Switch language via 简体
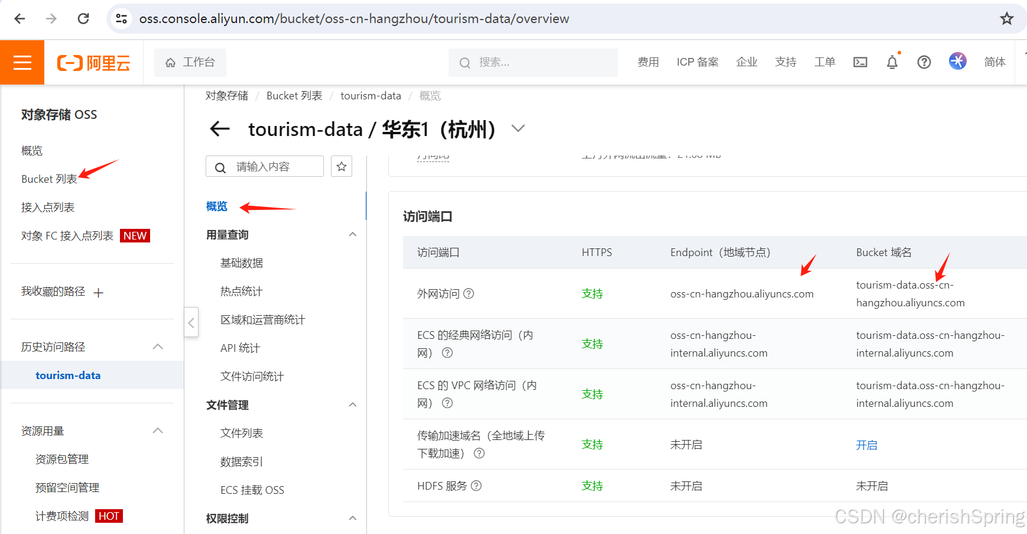 pyautogui.click(x=995, y=62)
